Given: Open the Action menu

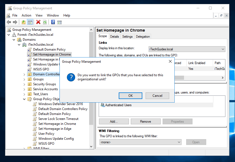Looking at the screenshot, I should pyautogui.click(x=26, y=15).
